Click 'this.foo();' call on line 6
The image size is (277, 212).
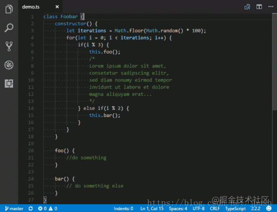click(105, 52)
